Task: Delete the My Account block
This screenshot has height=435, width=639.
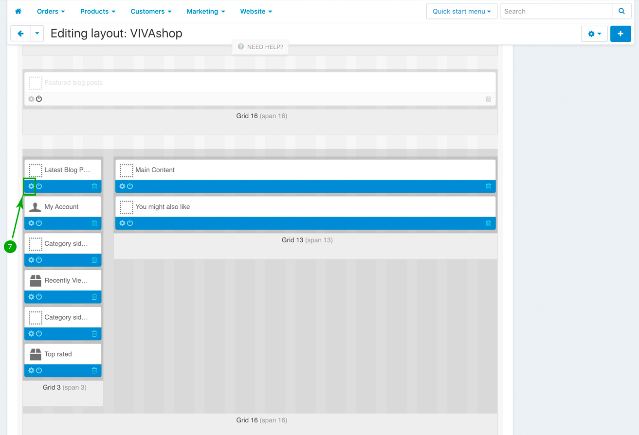Action: pyautogui.click(x=94, y=223)
